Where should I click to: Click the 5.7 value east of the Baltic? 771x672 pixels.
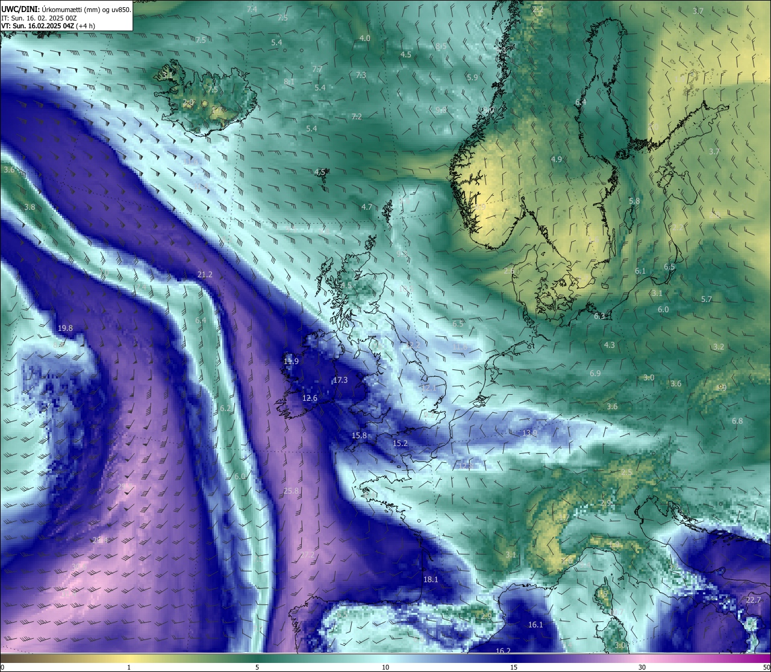(x=707, y=300)
